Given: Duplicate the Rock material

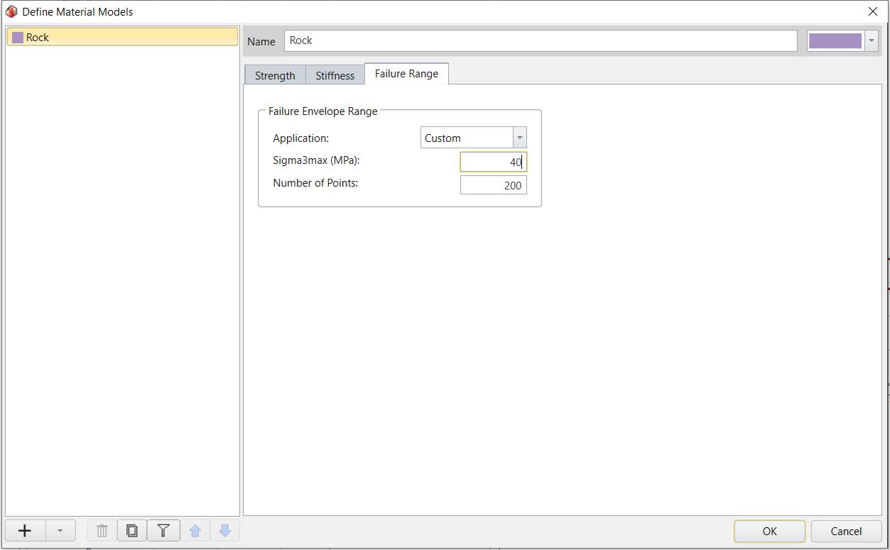Looking at the screenshot, I should (131, 530).
